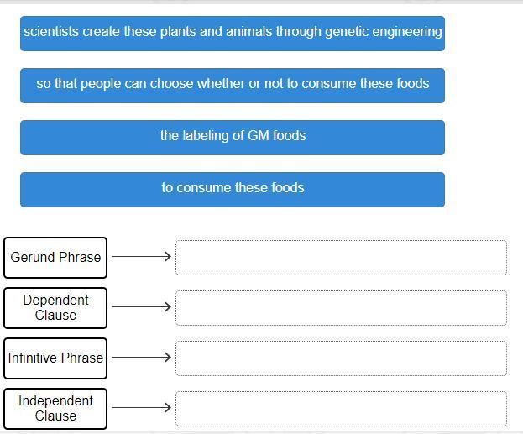
Task: Select the drop zone for Infinitive Phrase
Action: pyautogui.click(x=341, y=358)
